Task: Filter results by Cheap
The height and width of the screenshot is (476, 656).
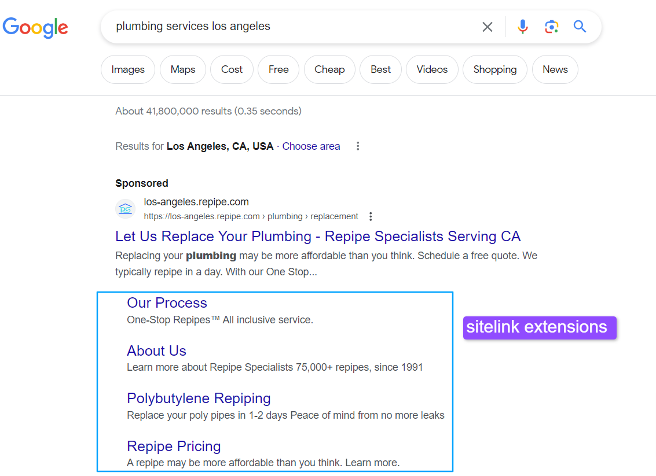Action: tap(329, 69)
